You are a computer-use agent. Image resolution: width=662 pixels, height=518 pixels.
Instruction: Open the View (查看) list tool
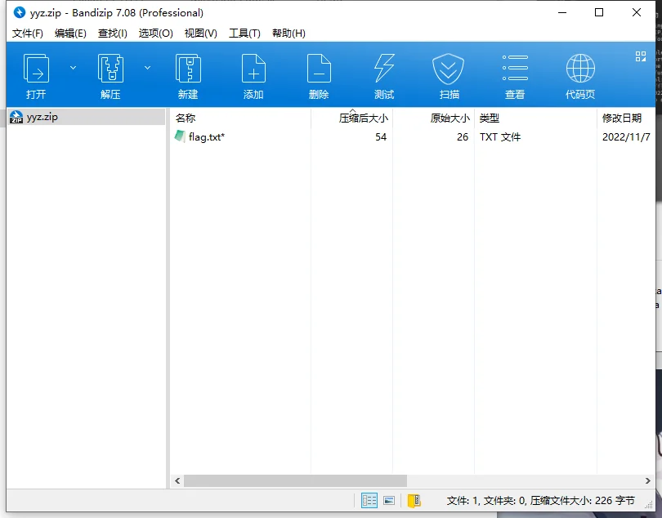point(515,75)
